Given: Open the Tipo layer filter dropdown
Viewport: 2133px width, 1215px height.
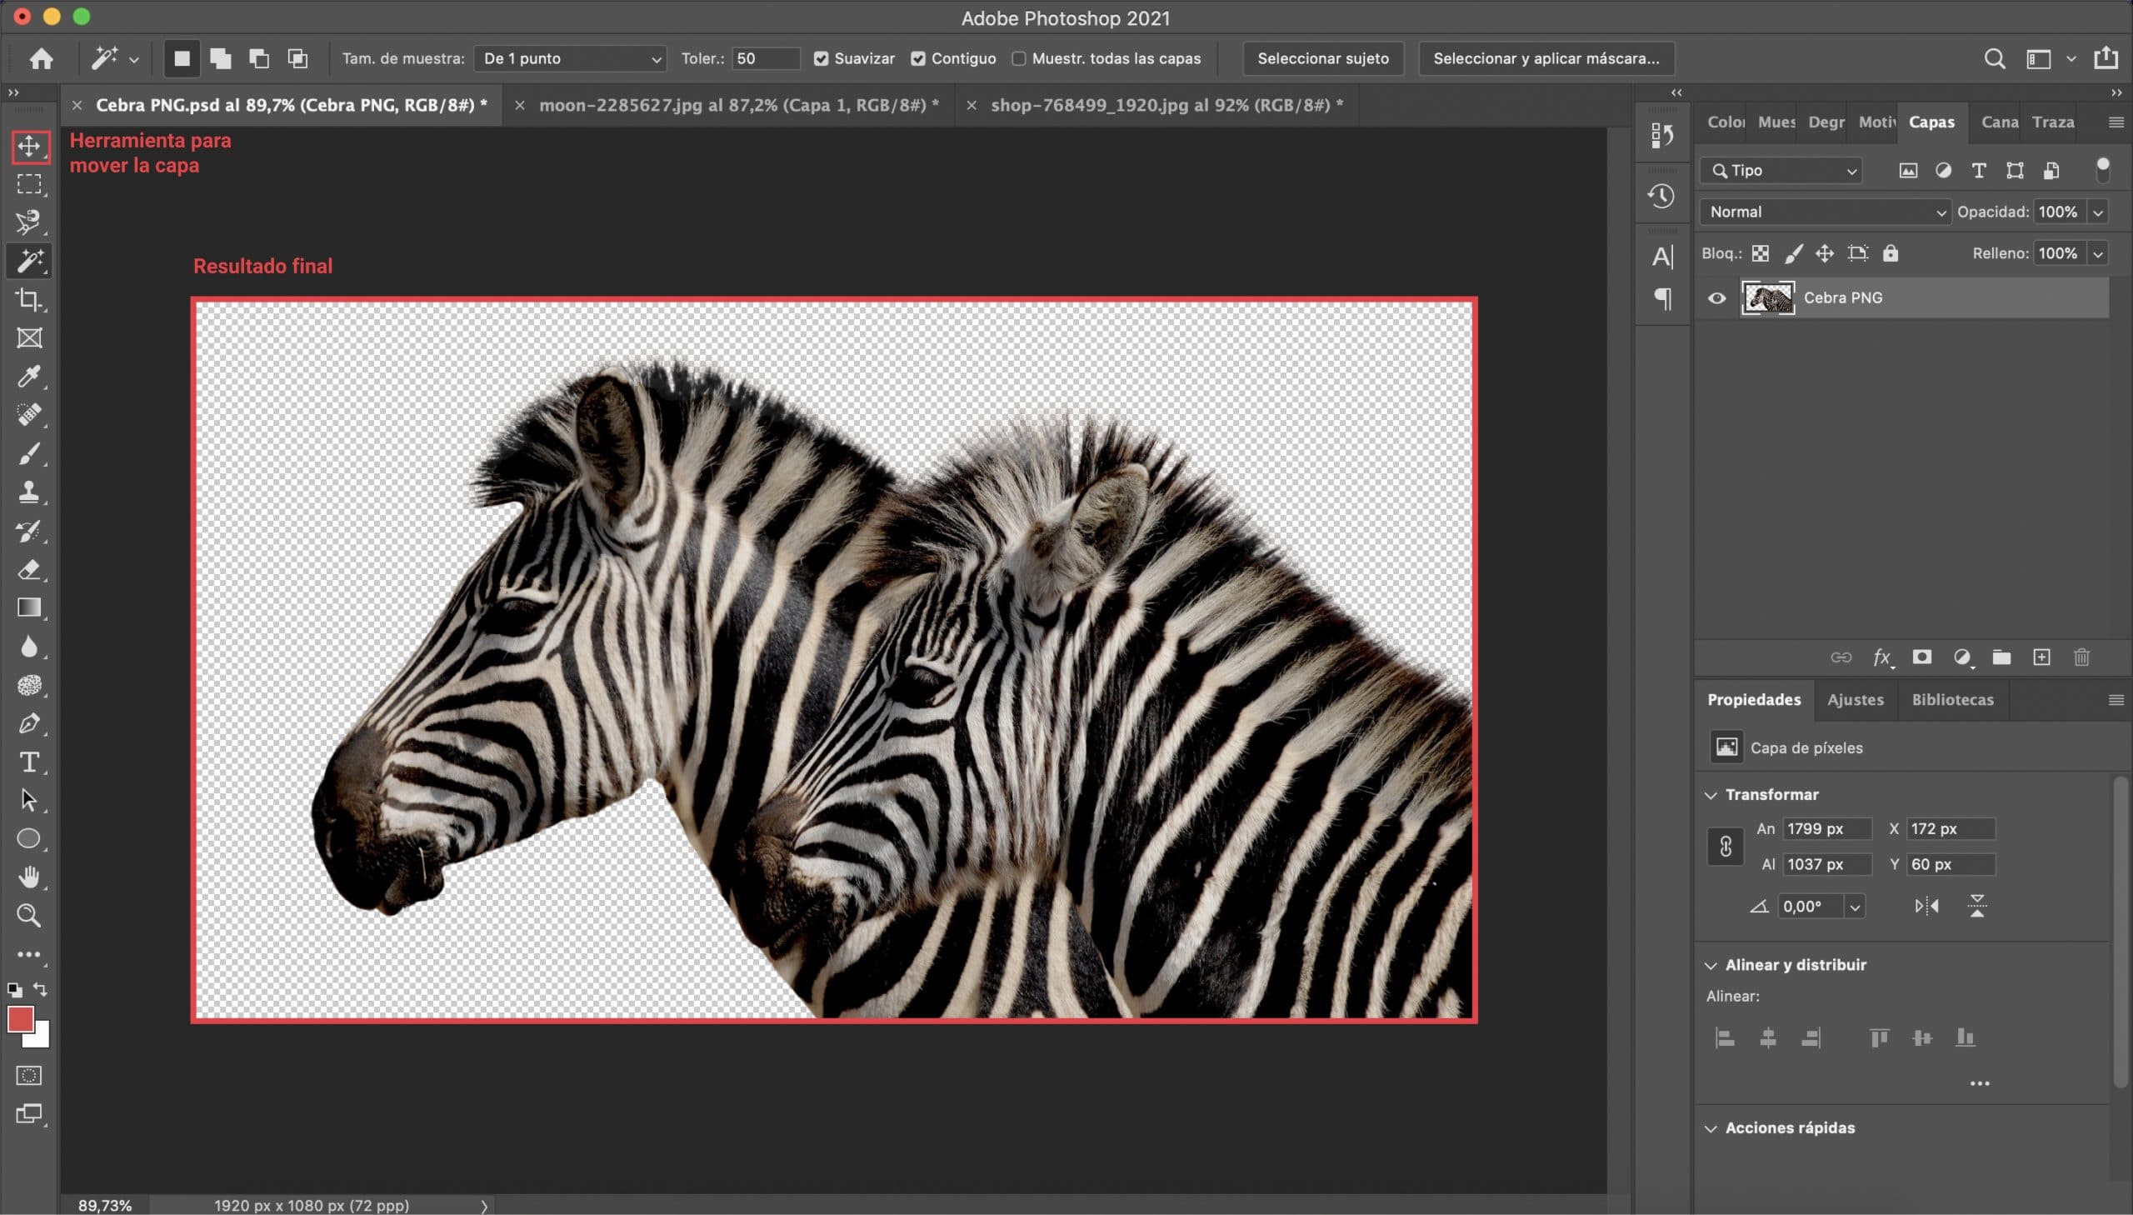Looking at the screenshot, I should 1782,171.
